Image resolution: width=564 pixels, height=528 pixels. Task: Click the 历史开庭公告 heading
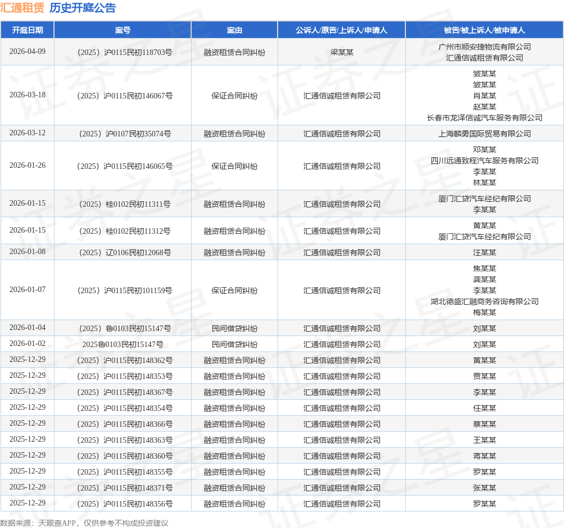tap(83, 8)
